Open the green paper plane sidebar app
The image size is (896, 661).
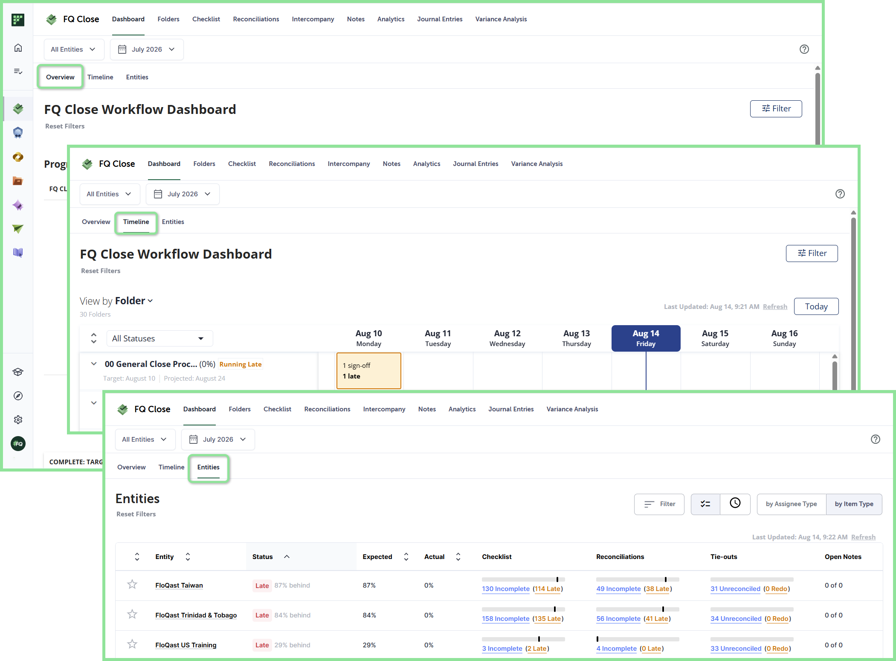[18, 229]
